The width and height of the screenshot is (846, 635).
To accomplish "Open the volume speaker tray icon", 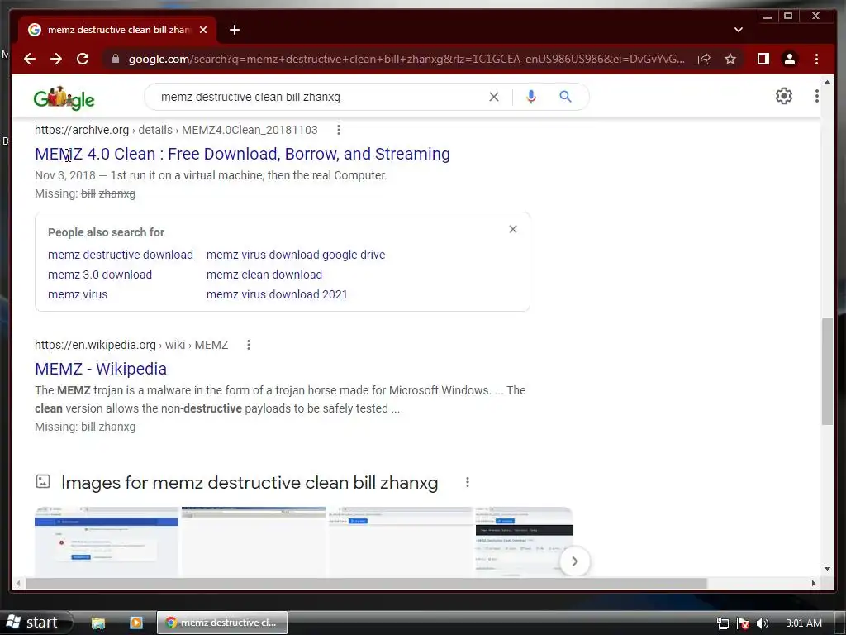I will click(762, 623).
